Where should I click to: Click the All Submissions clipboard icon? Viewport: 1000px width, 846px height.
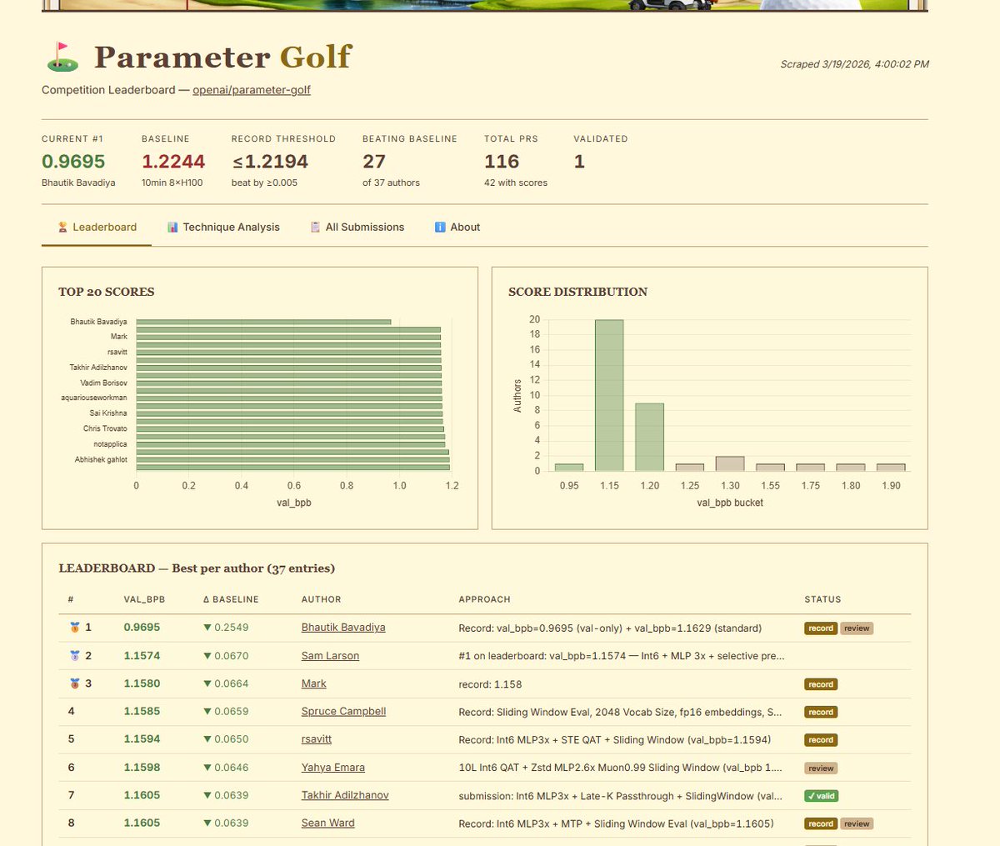315,227
